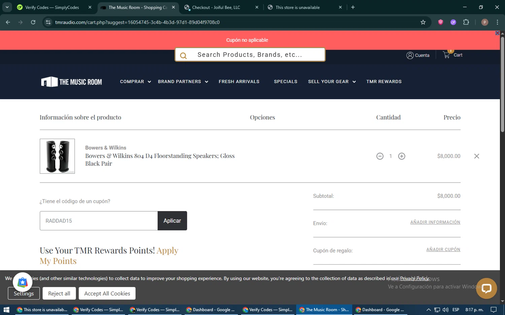Click the product search field
This screenshot has height=315, width=505.
point(250,55)
